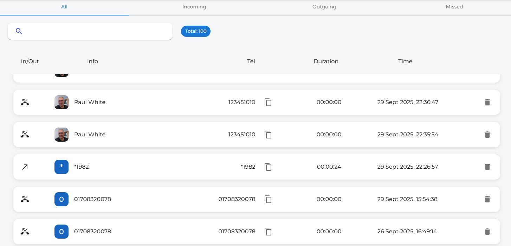Delete the 22:36:47 Paul White call

(487, 102)
